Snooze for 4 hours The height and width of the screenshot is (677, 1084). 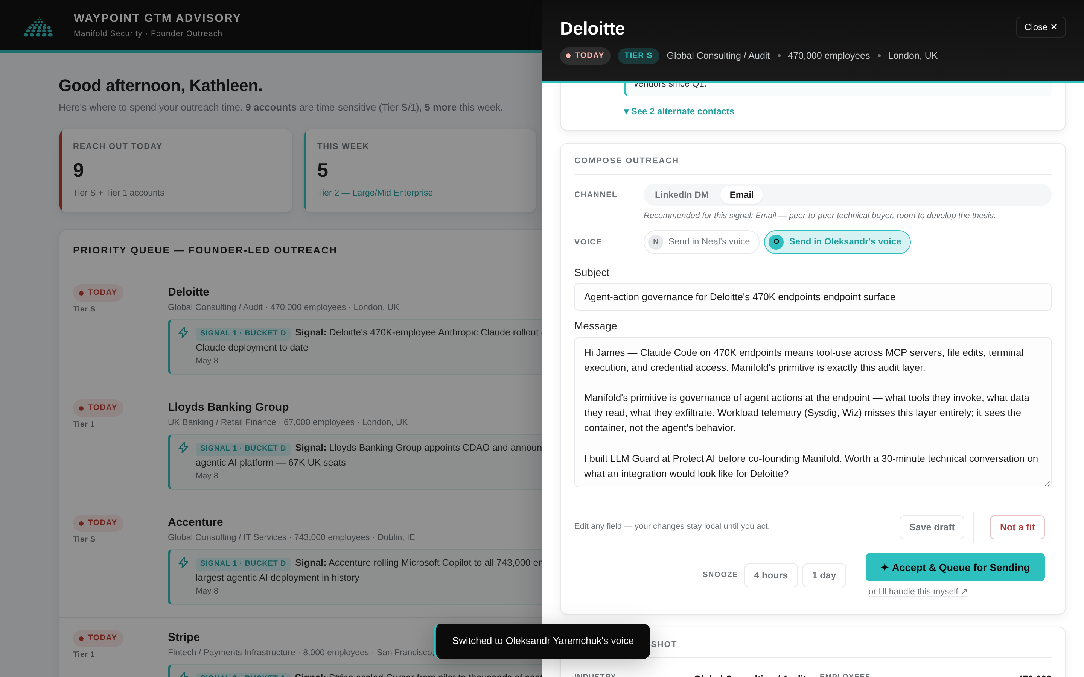[770, 575]
